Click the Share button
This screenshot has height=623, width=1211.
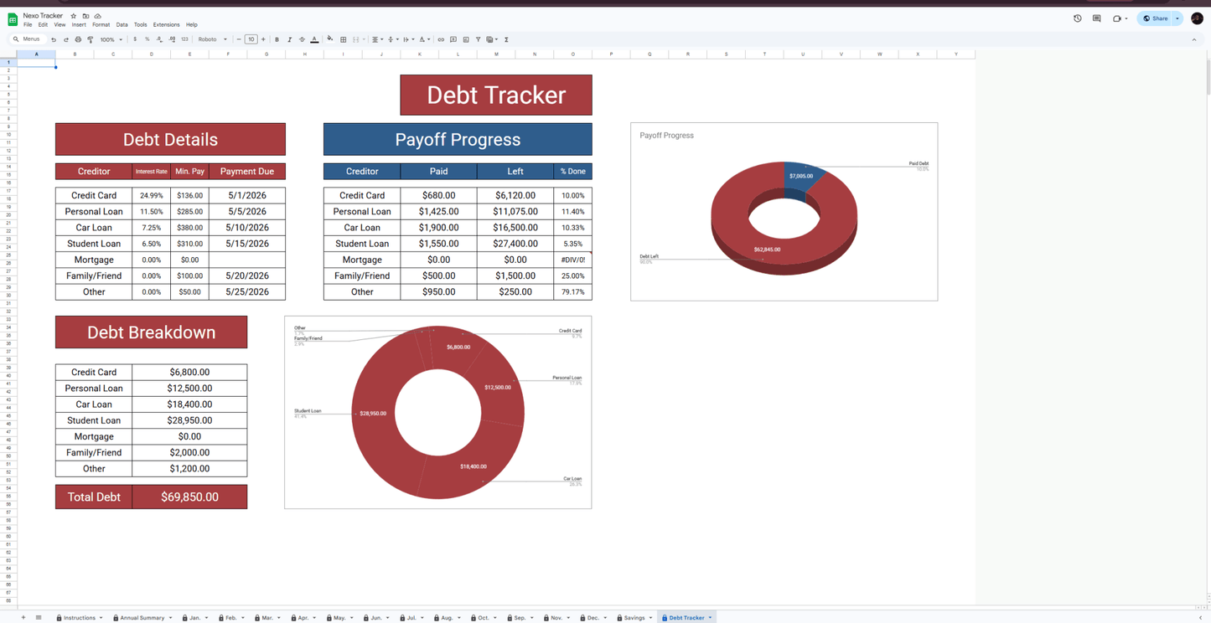(1156, 18)
